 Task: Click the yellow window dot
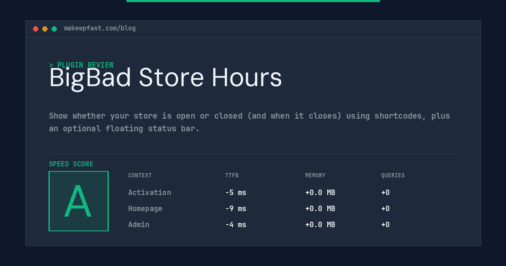(45, 29)
